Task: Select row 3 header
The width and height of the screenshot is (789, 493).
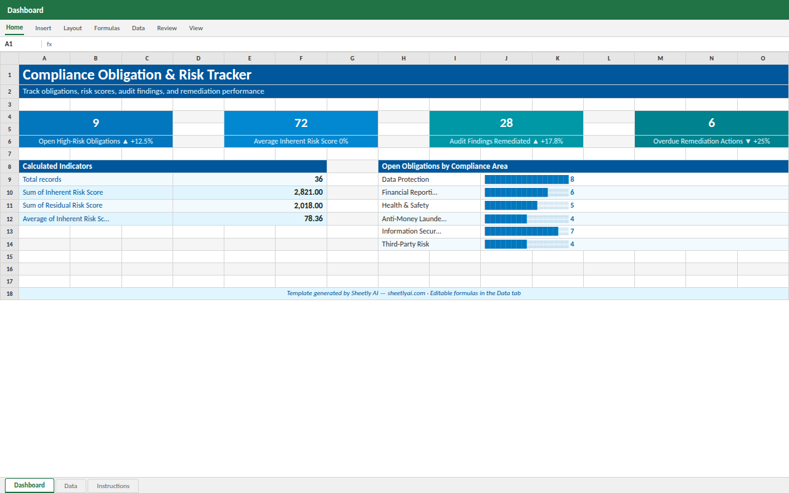Action: [x=9, y=105]
